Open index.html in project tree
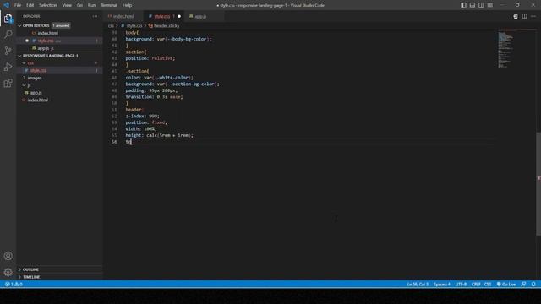541x304 pixels. (60, 100)
